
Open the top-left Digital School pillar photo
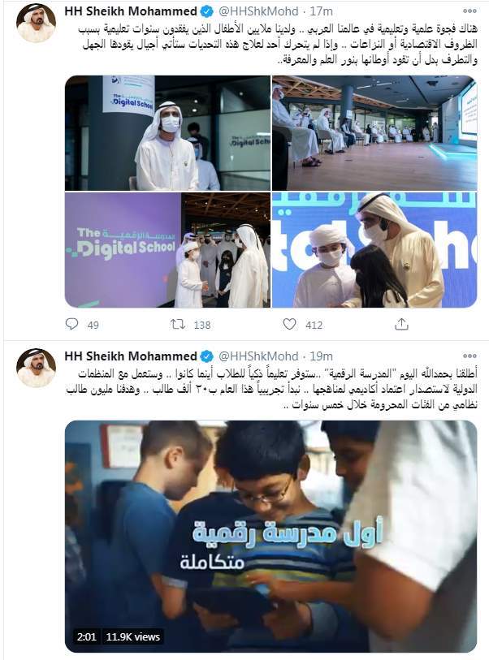click(x=167, y=133)
